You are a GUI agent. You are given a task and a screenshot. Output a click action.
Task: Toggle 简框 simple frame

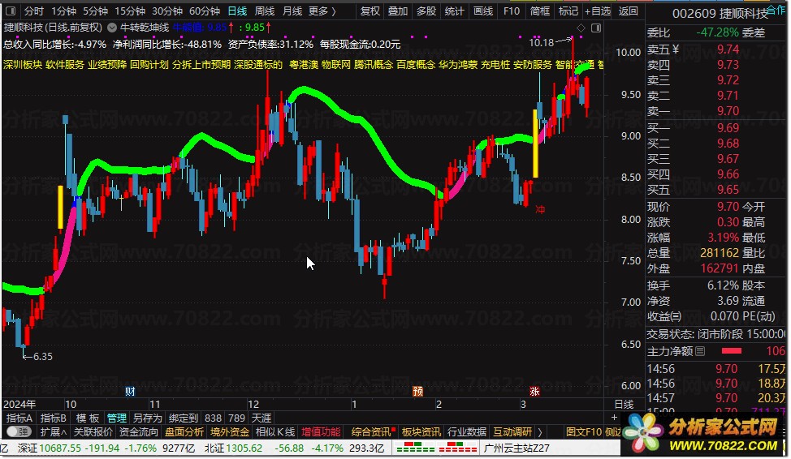point(539,11)
